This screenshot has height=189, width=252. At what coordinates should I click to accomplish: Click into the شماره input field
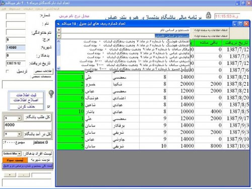click(16, 16)
